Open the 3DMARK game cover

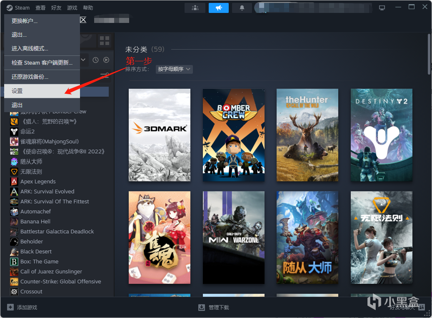pyautogui.click(x=159, y=135)
